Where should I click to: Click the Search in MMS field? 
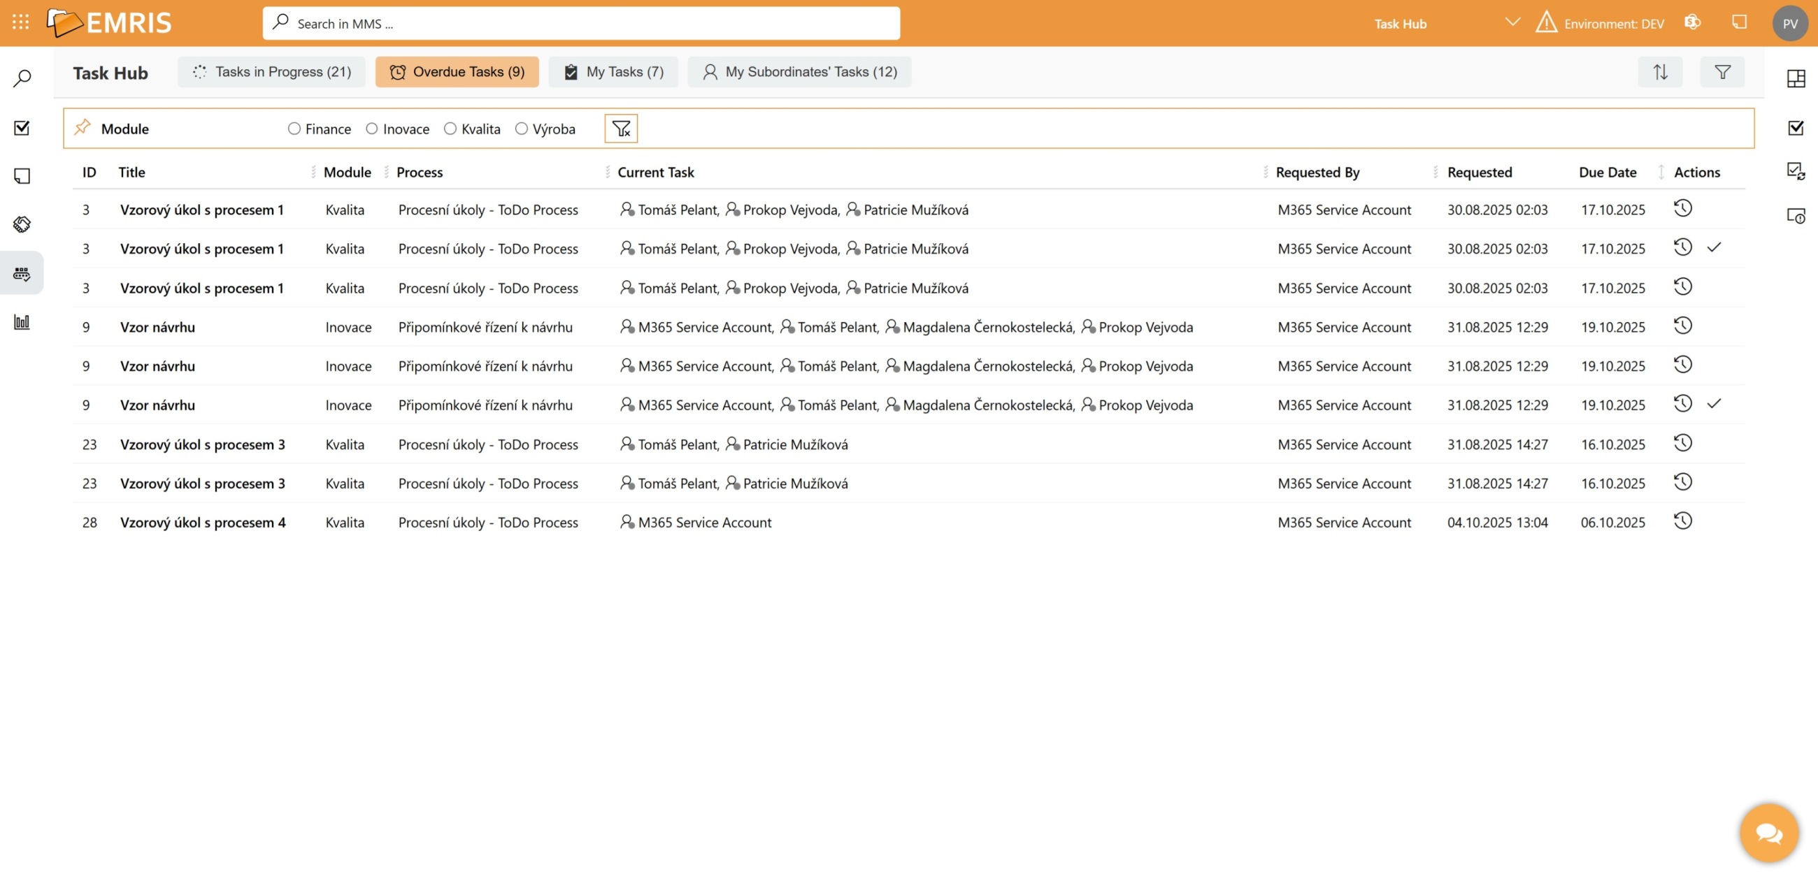click(x=581, y=23)
